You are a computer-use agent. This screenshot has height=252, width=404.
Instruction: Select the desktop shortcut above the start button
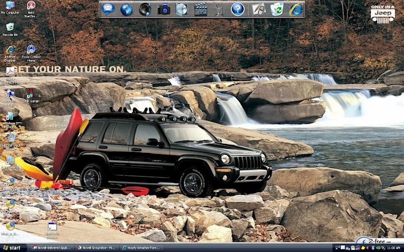coord(10,228)
